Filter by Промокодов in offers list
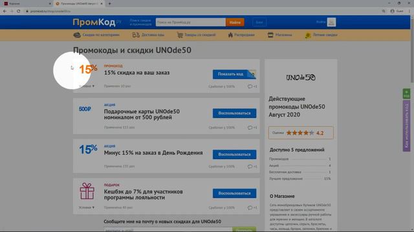The image size is (414, 232). 300,159
